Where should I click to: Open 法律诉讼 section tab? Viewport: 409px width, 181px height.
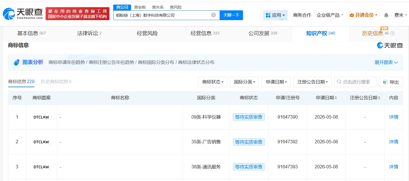click(89, 33)
